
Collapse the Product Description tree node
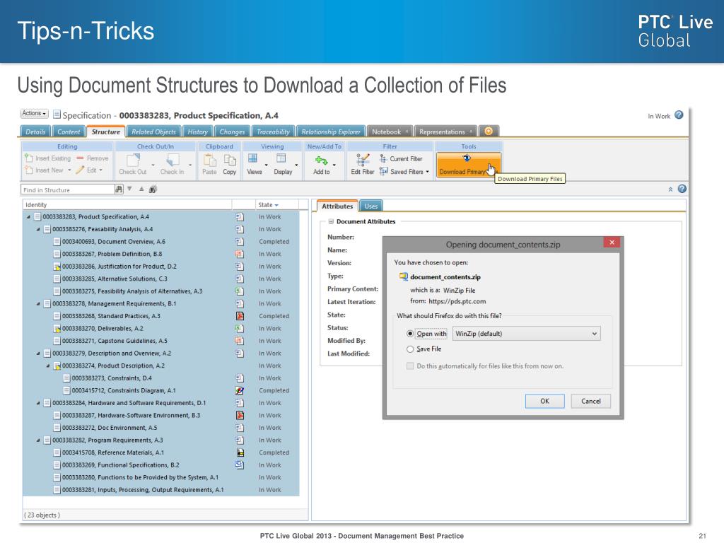48,366
